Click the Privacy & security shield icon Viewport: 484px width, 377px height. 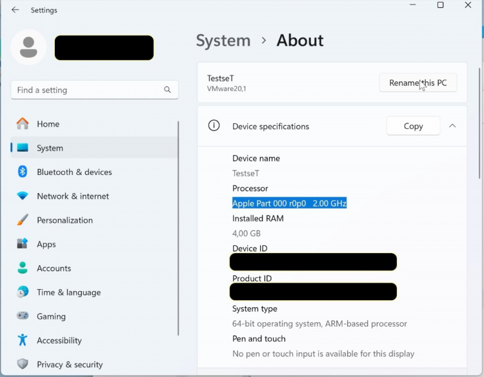click(x=23, y=364)
